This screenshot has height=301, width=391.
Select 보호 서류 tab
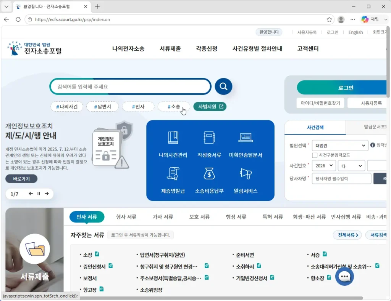(199, 217)
